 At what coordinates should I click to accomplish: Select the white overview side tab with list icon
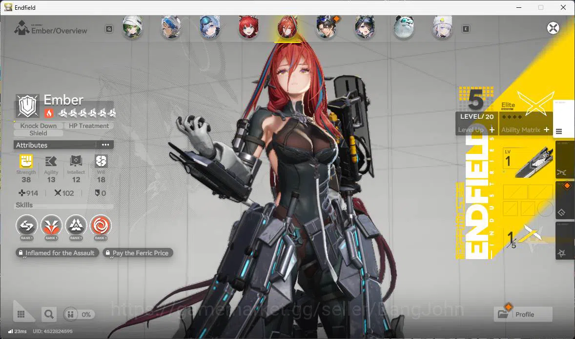564,118
